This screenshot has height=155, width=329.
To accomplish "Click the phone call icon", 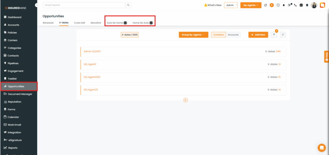I will pos(295,5).
